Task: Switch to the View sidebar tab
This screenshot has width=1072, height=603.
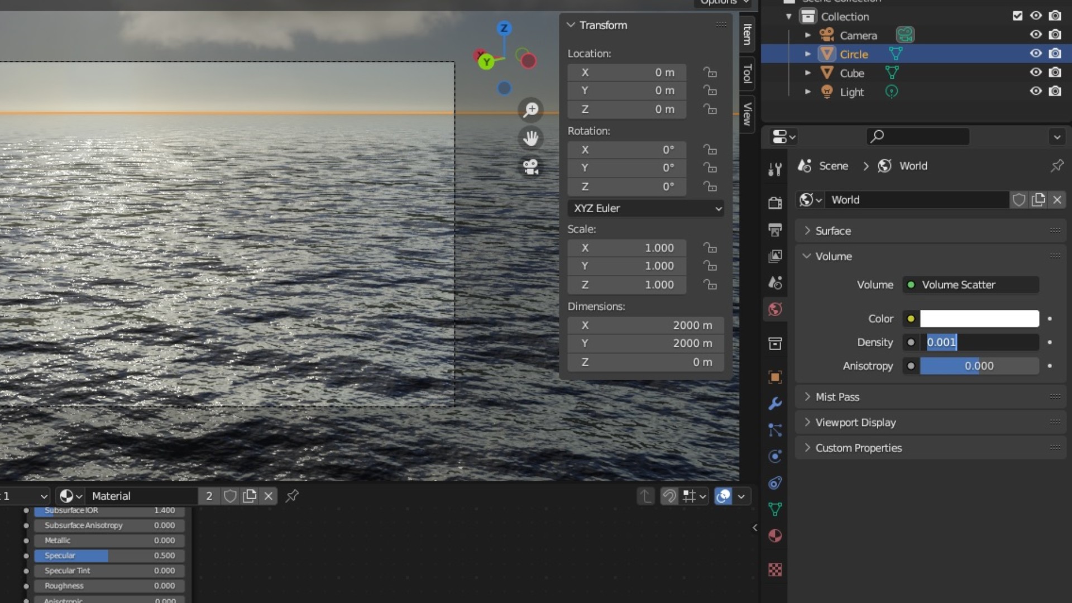Action: point(747,114)
